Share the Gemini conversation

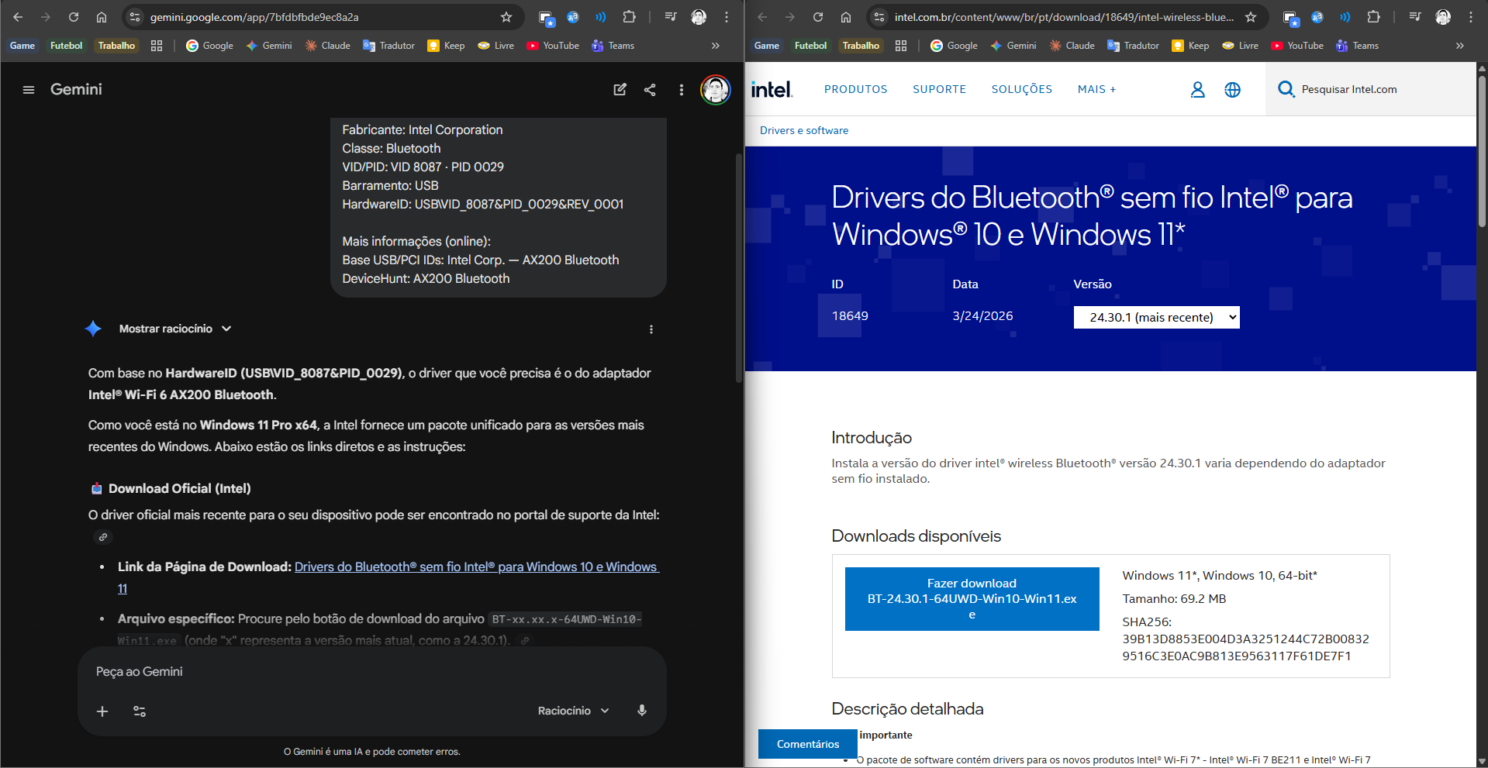pos(650,90)
